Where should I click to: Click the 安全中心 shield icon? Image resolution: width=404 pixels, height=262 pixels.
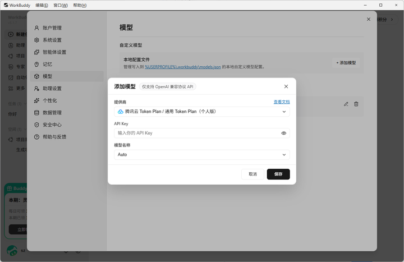36,125
